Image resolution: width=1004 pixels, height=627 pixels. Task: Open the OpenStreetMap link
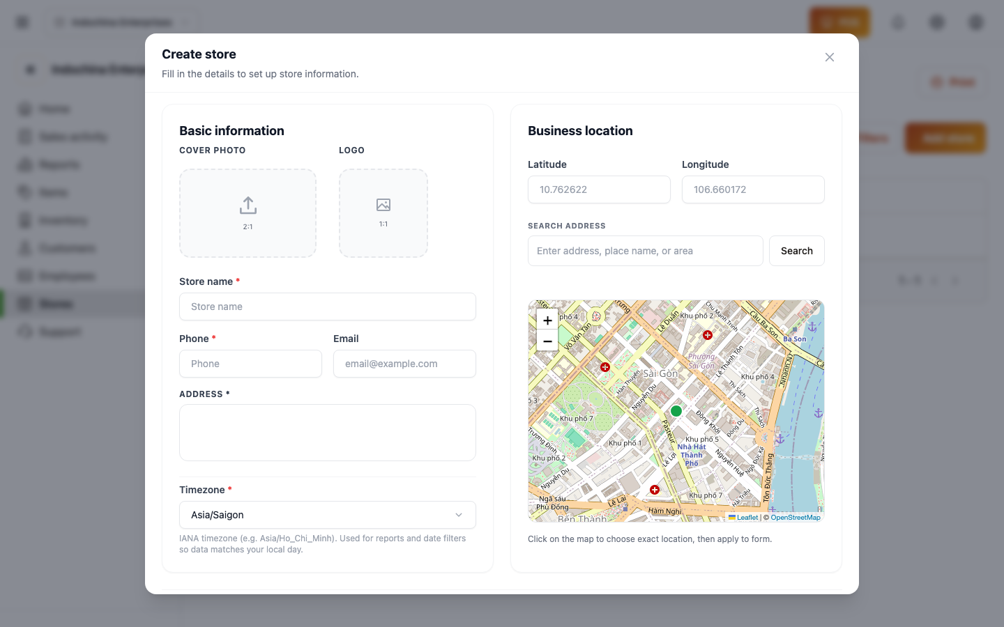click(796, 518)
